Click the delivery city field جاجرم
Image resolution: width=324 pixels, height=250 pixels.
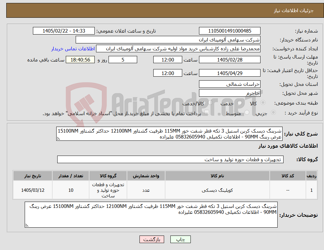[230, 93]
